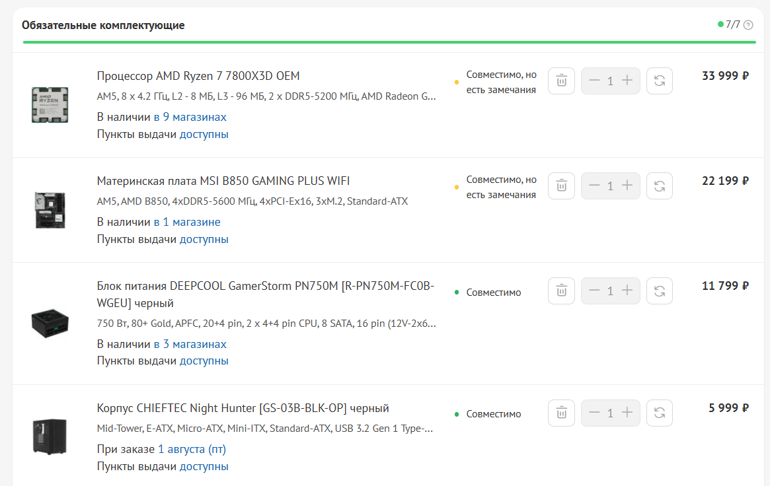This screenshot has width=770, height=486.
Task: Click the green components progress bar
Action: 389,42
